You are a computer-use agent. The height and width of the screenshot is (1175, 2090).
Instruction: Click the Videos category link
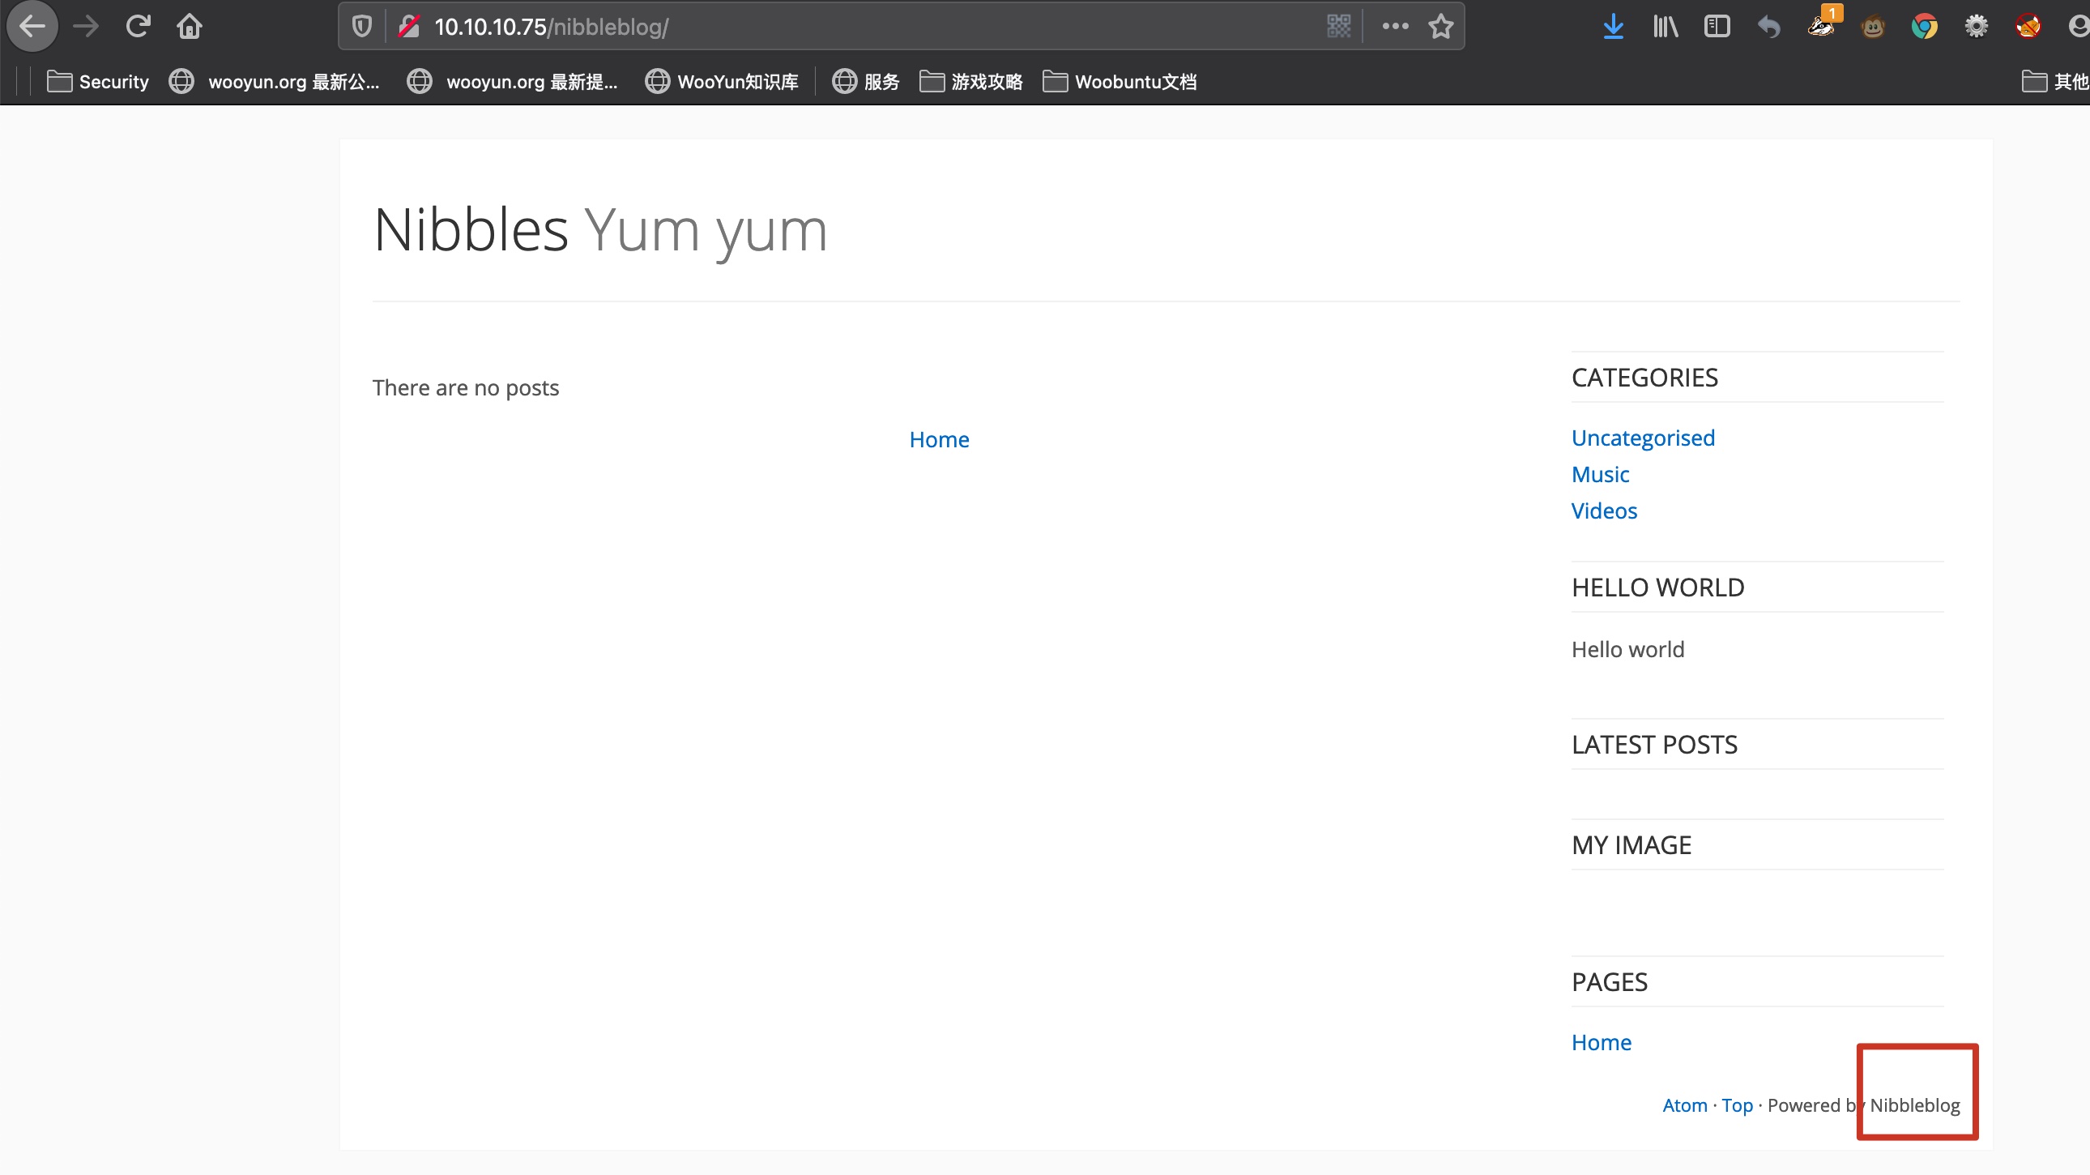point(1603,511)
